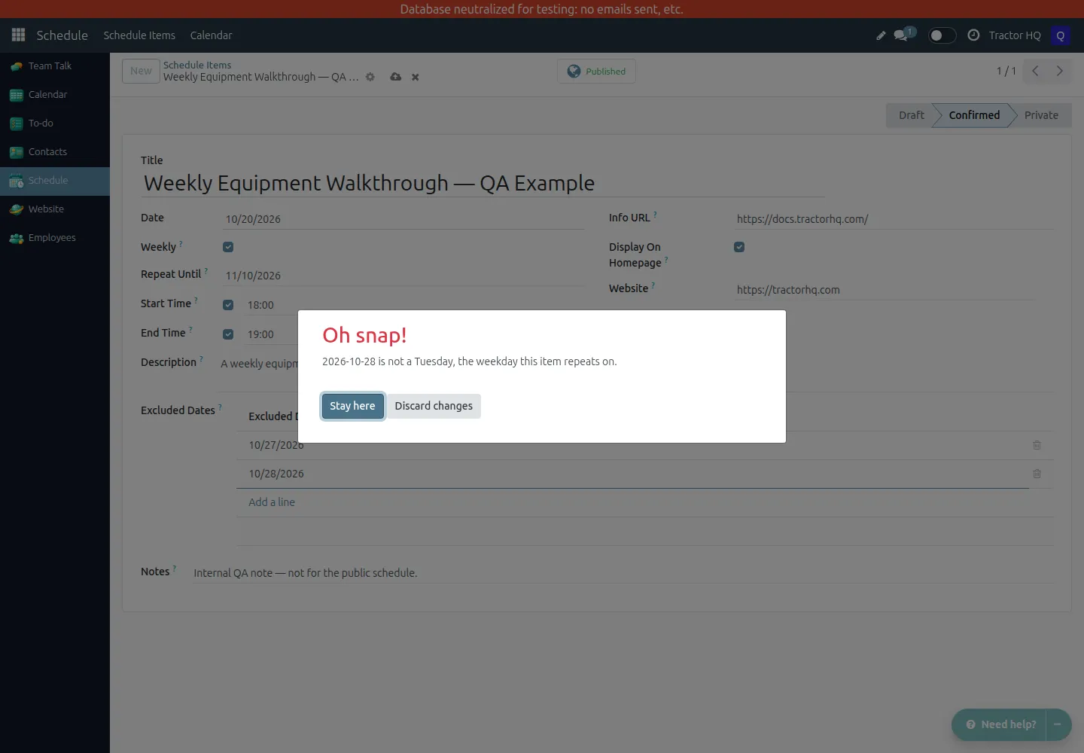Screen dimensions: 1084x753
Task: Open Calendar app in sidebar
Action: point(55,95)
